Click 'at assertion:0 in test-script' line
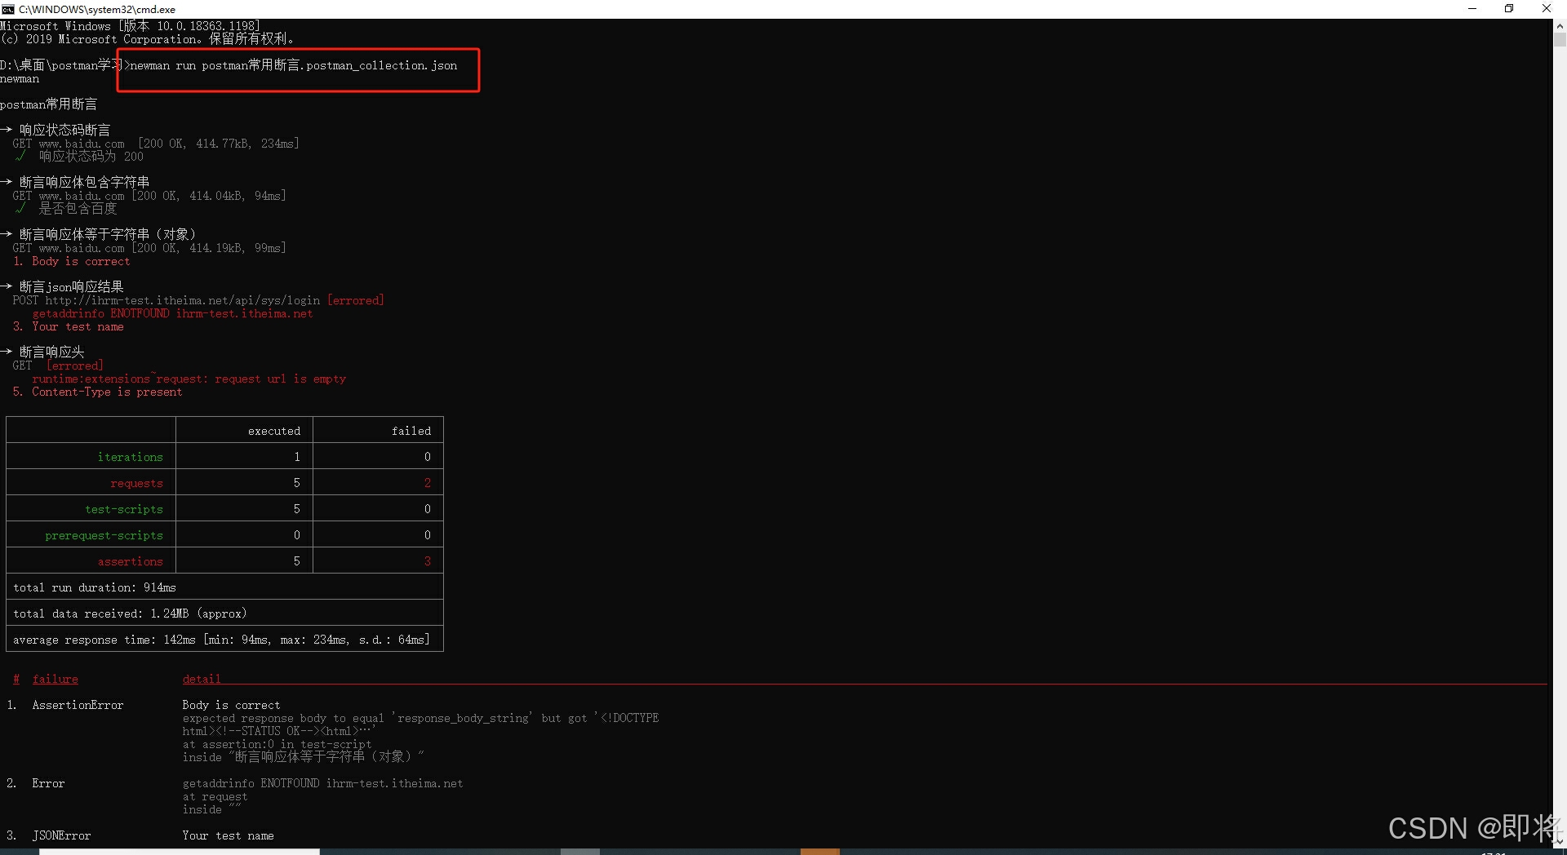This screenshot has height=855, width=1567. [x=277, y=744]
